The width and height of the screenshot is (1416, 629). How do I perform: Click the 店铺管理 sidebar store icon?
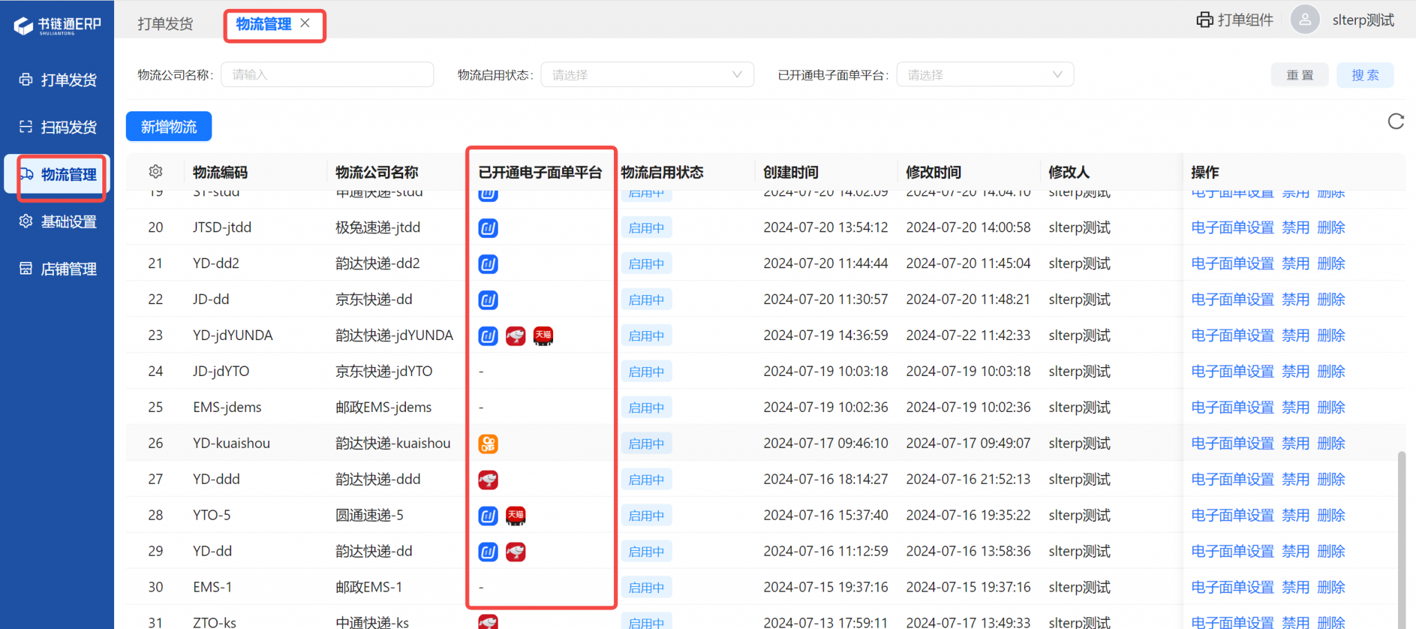(x=26, y=268)
